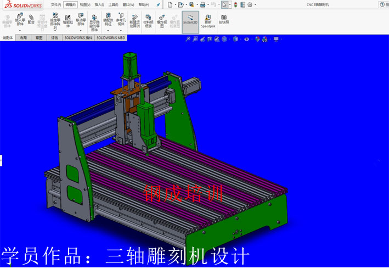This screenshot has height=280, width=389.
Task: Click the gantry's green Z-axis stepper motor
Action: (129, 66)
